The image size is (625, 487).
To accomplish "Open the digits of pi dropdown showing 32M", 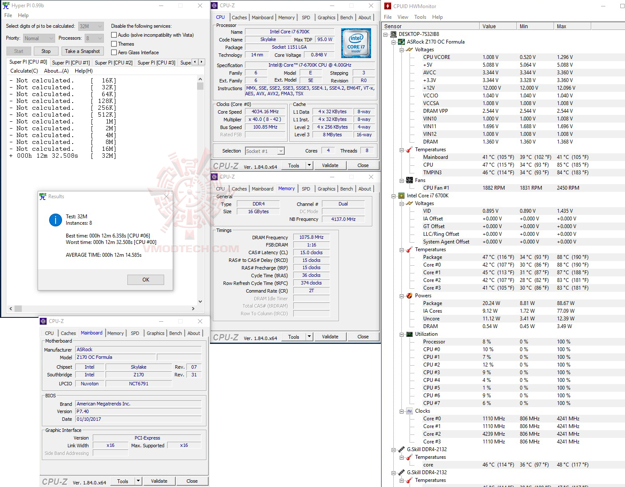I will [91, 26].
